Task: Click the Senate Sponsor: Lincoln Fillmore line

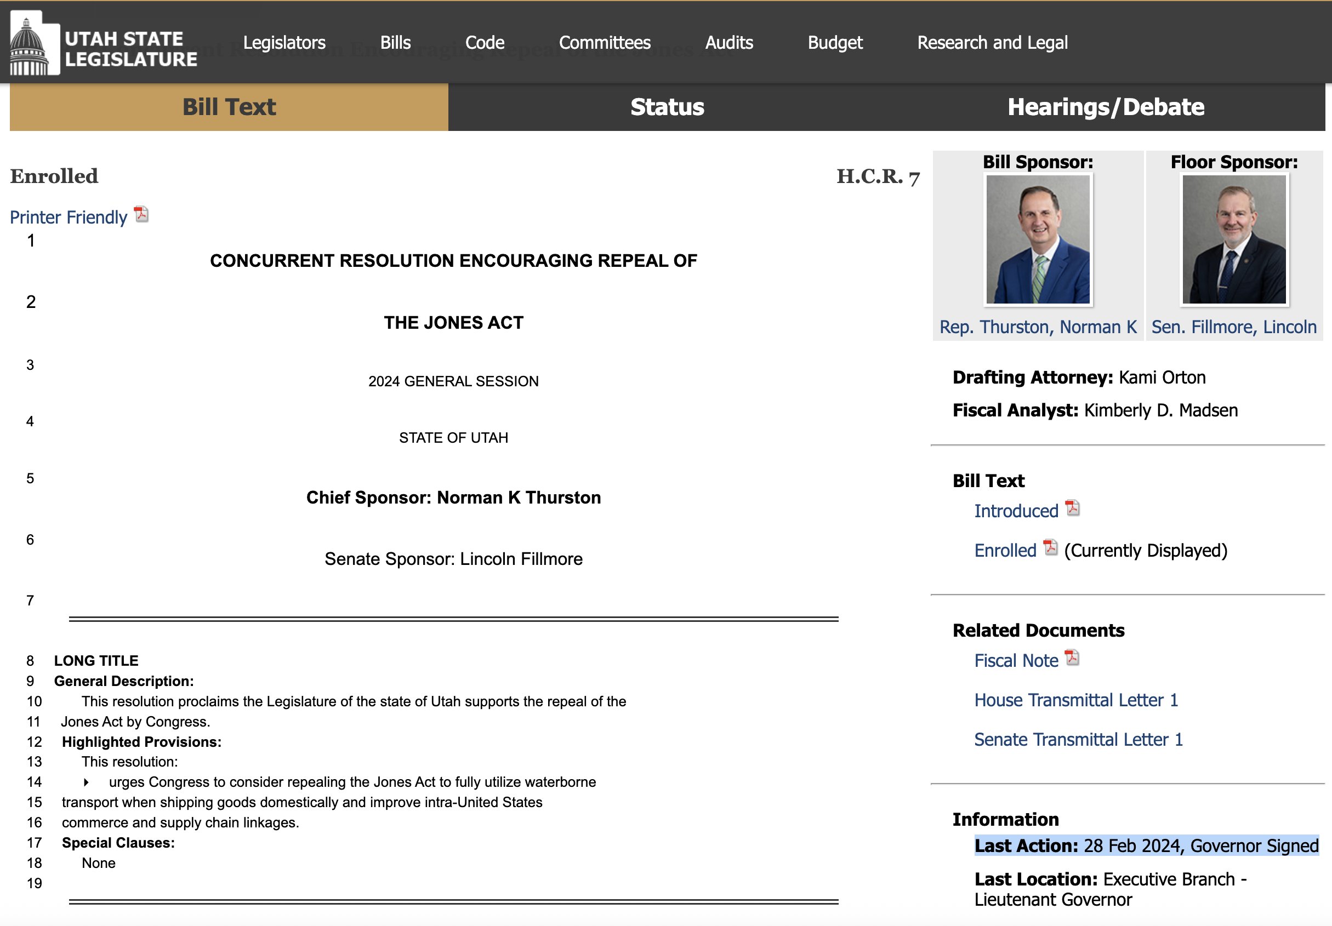Action: (454, 559)
